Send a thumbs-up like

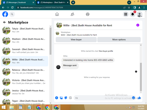139,98
